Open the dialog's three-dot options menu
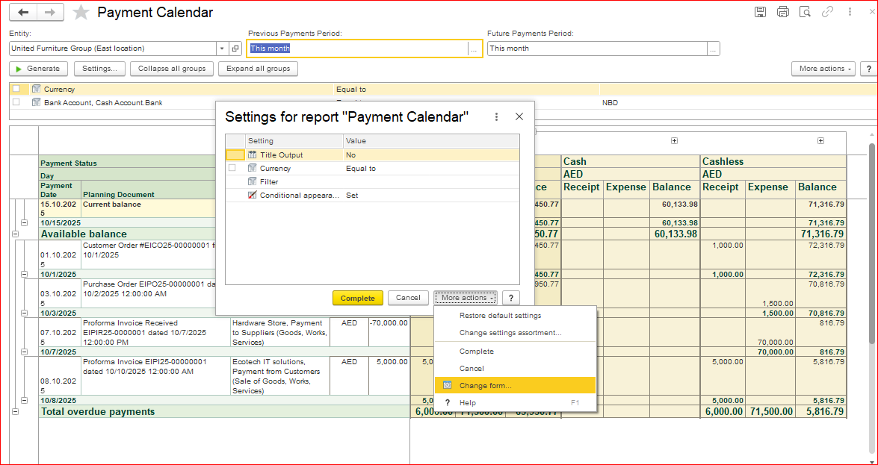The image size is (878, 465). [x=497, y=116]
